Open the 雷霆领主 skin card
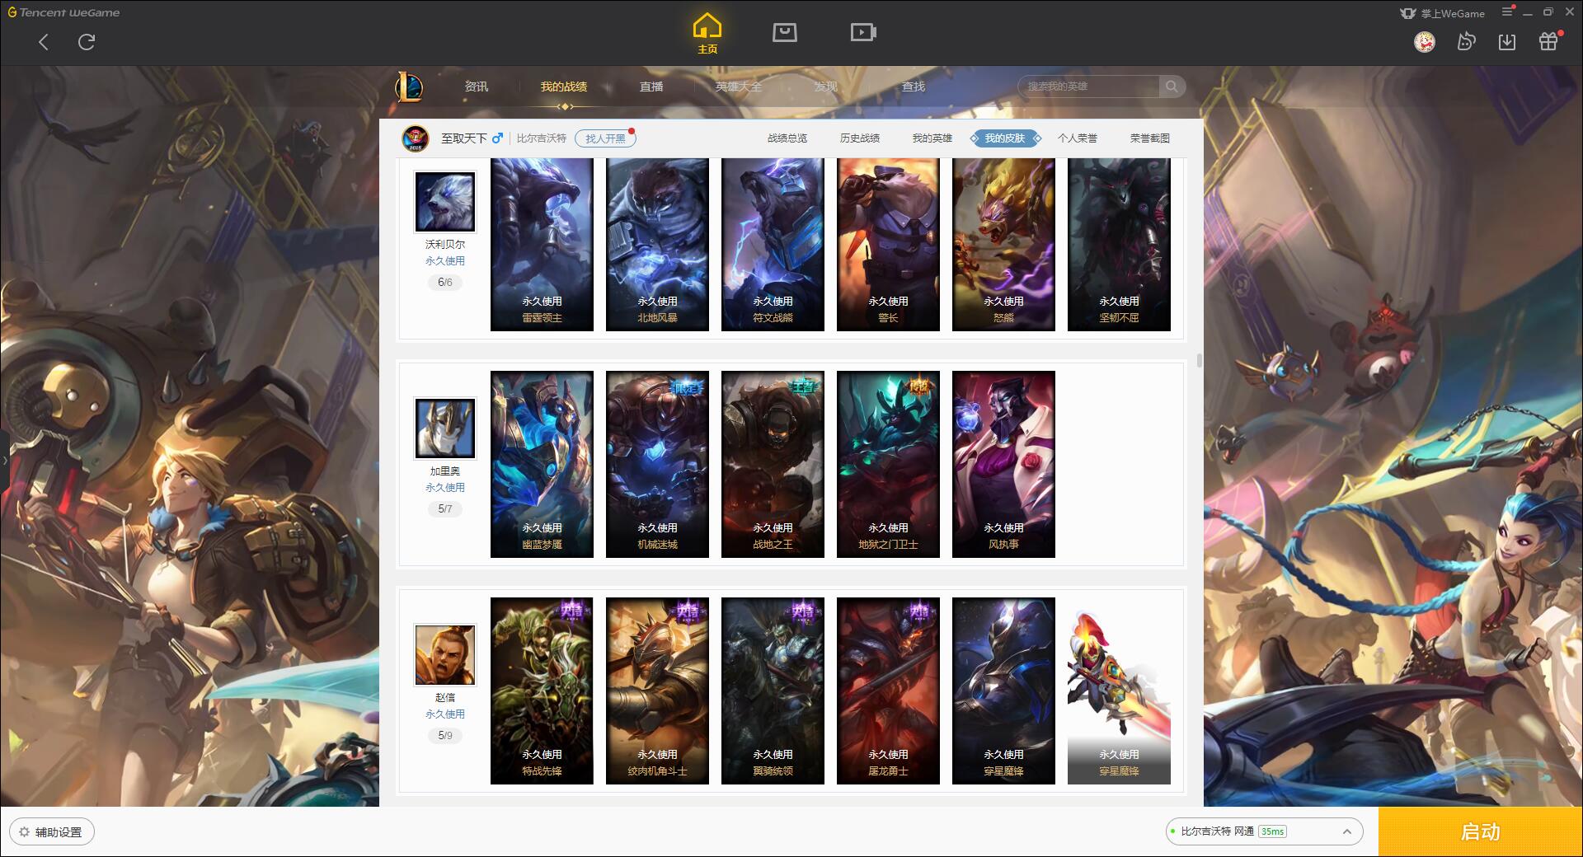 tap(542, 245)
